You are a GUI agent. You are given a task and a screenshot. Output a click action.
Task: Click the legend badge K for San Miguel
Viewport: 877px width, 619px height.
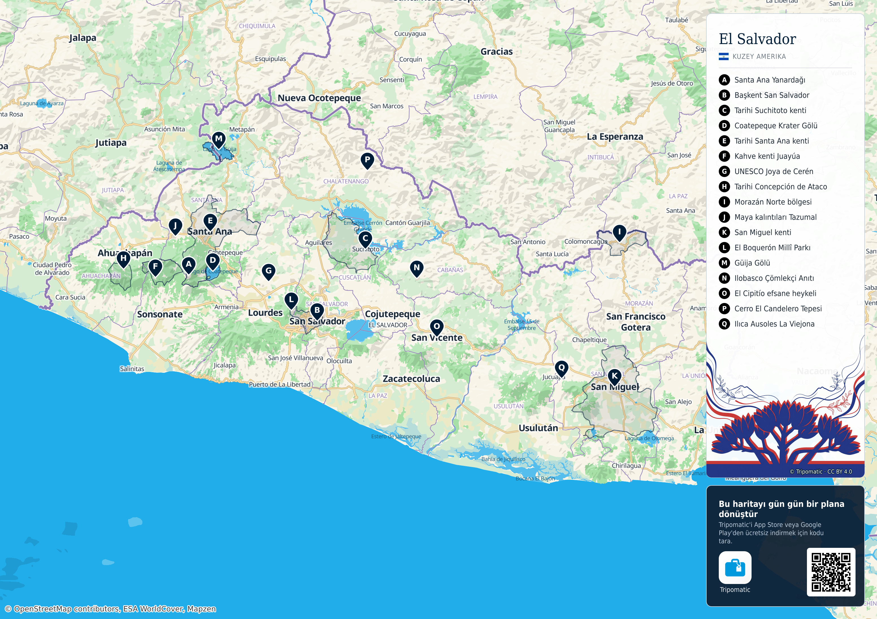pos(724,232)
